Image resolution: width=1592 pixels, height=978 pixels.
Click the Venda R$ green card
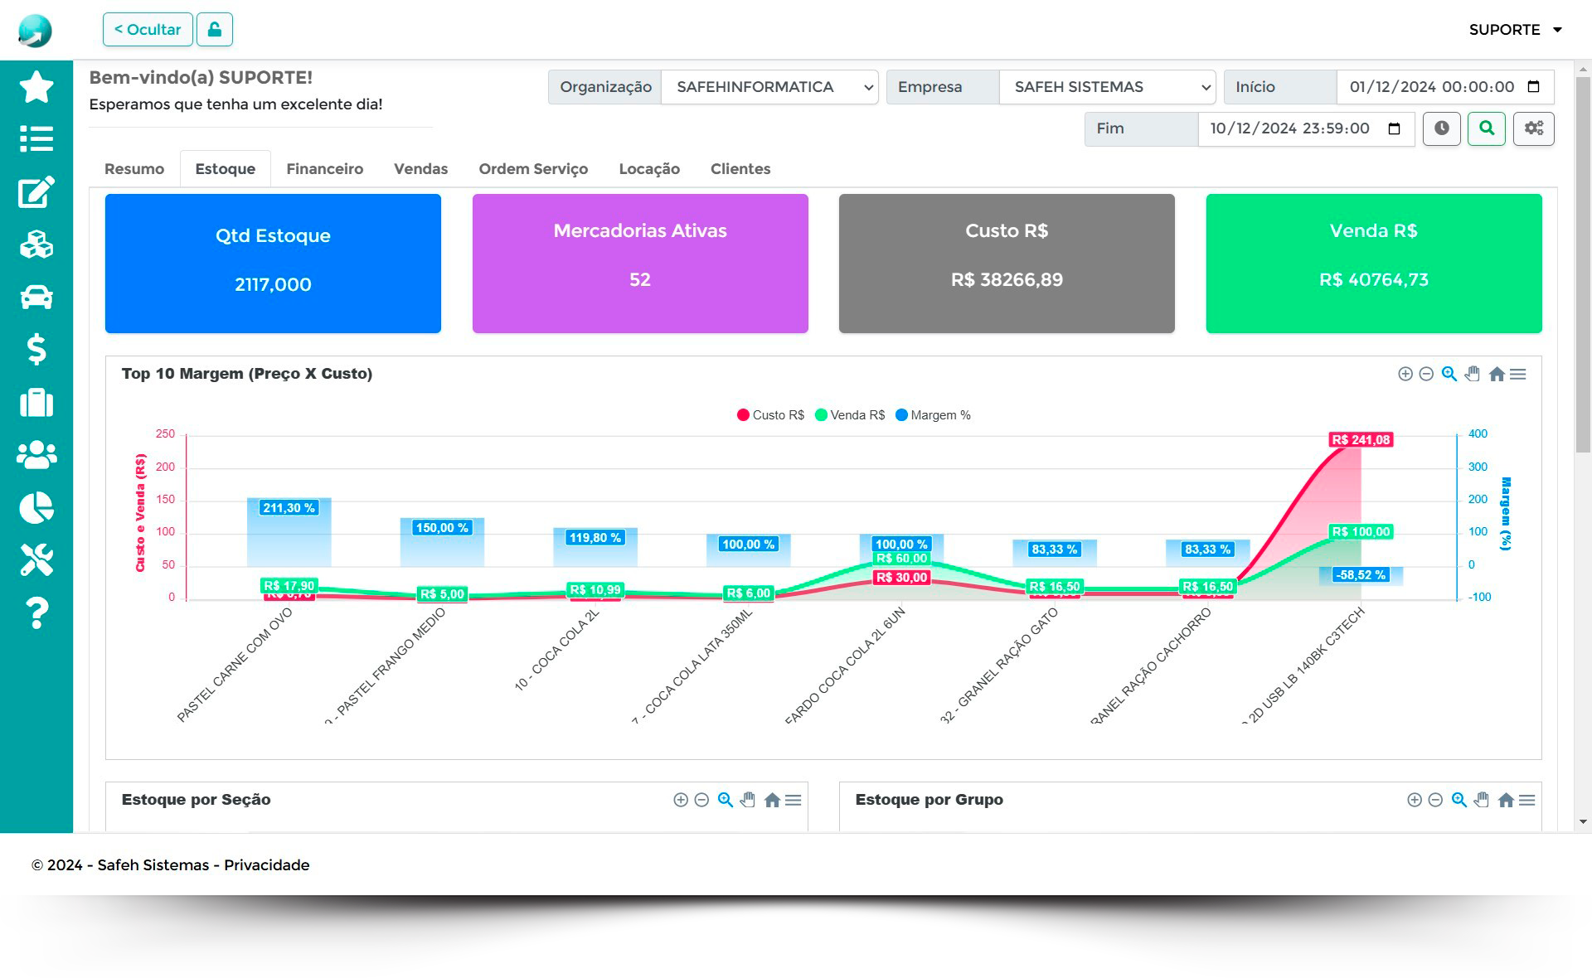[x=1374, y=264]
